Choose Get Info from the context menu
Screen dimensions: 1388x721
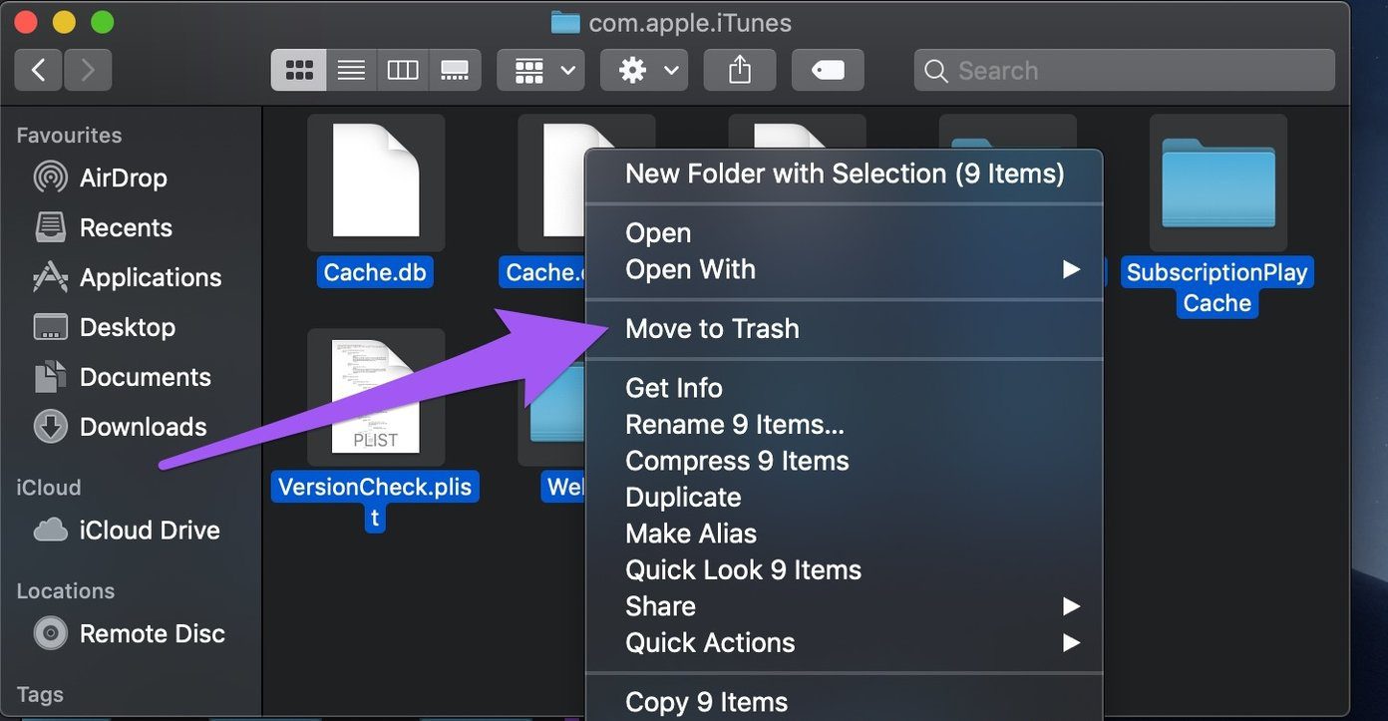click(x=844, y=388)
